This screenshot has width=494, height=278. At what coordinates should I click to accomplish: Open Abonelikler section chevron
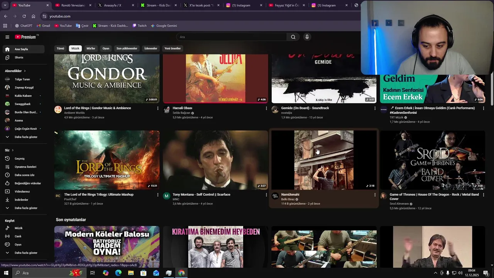pyautogui.click(x=25, y=71)
